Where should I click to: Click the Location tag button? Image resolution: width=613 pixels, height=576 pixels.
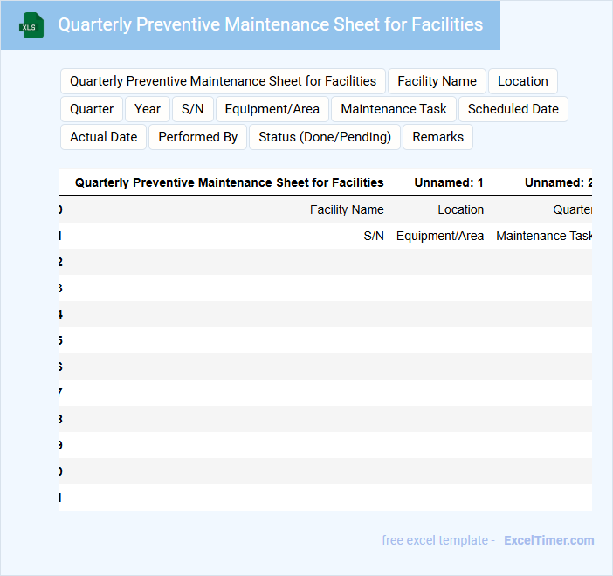point(522,81)
